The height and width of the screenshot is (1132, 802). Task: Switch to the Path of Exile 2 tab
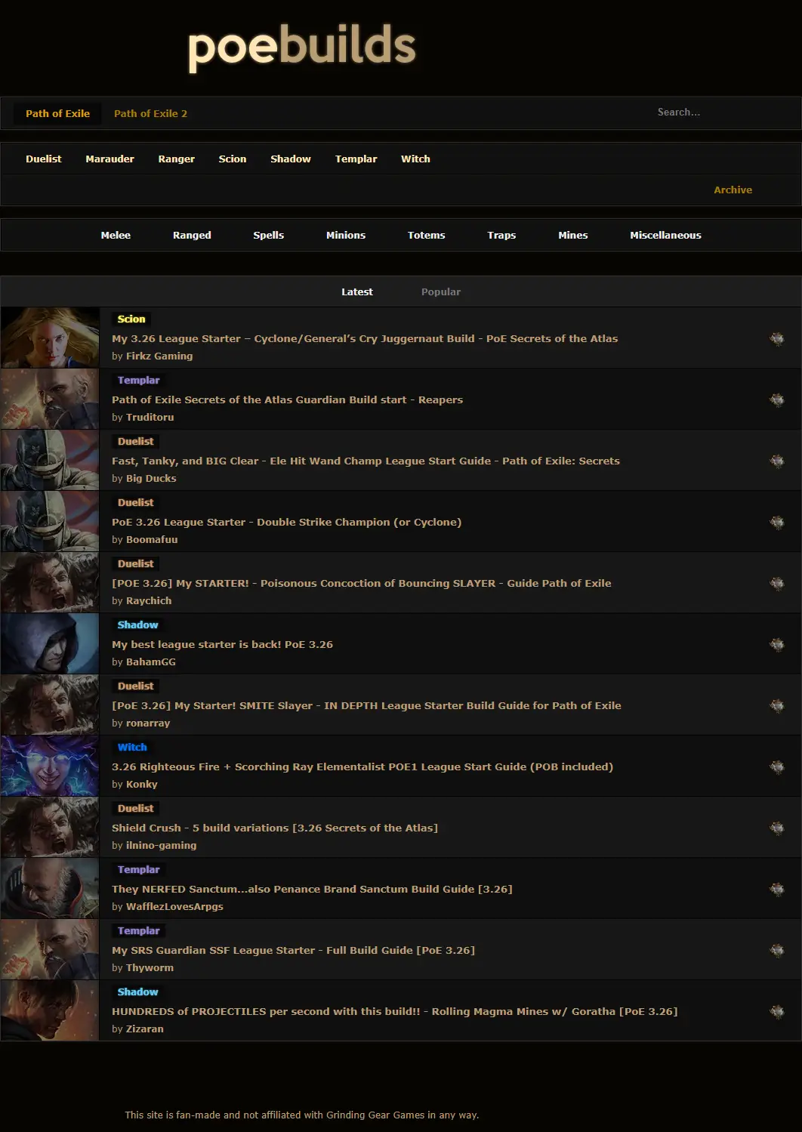pyautogui.click(x=150, y=113)
